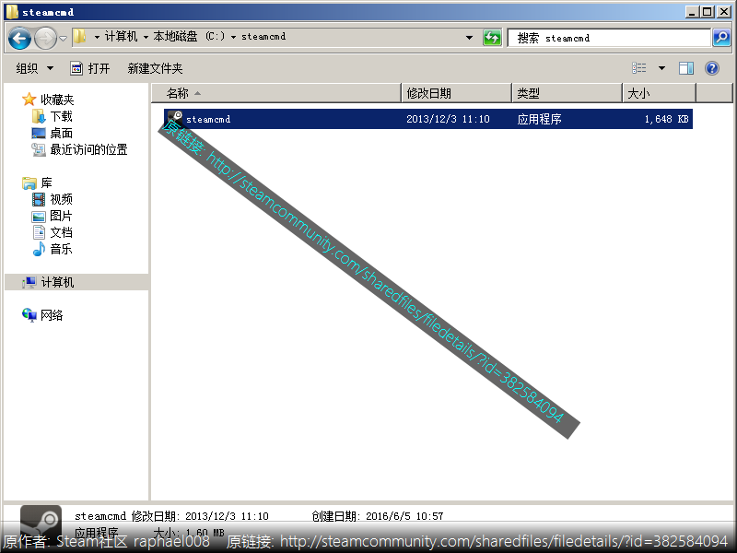Click the Back navigation arrow
Image resolution: width=737 pixels, height=553 pixels.
point(19,38)
